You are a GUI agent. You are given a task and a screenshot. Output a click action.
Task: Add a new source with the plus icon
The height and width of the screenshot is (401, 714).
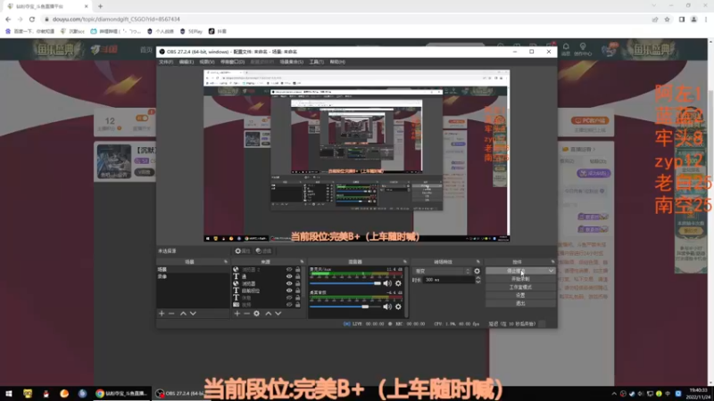click(x=237, y=314)
